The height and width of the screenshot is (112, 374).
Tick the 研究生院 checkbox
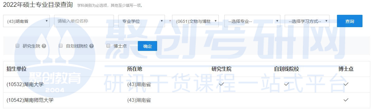coord(17,46)
